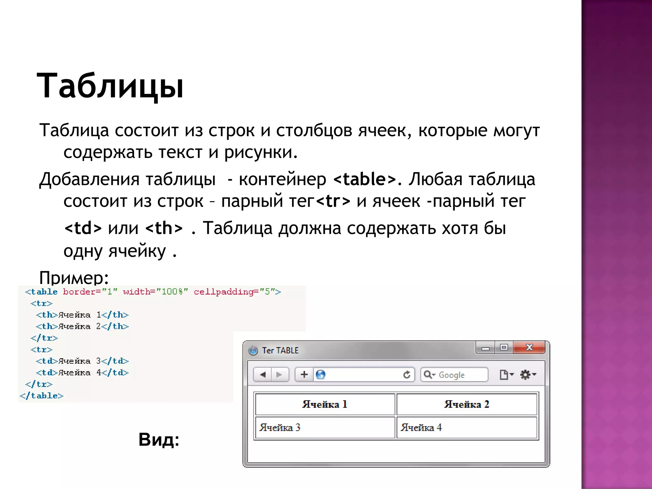Image resolution: width=652 pixels, height=489 pixels.
Task: Click the magnifier icon in Google search
Action: (429, 375)
